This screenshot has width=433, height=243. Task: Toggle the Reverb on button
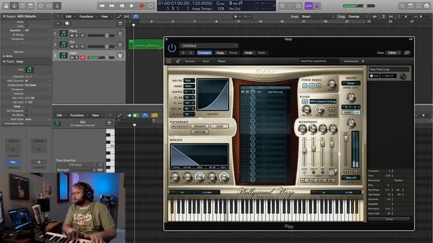tap(304, 102)
